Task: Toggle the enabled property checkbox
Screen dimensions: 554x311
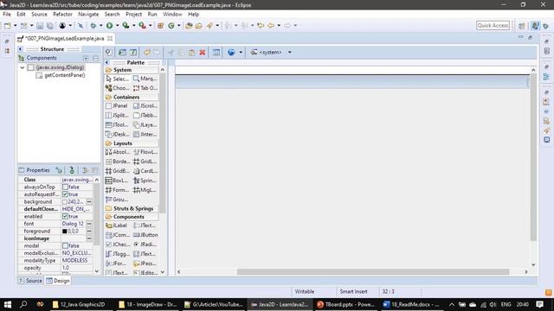Action: click(65, 216)
